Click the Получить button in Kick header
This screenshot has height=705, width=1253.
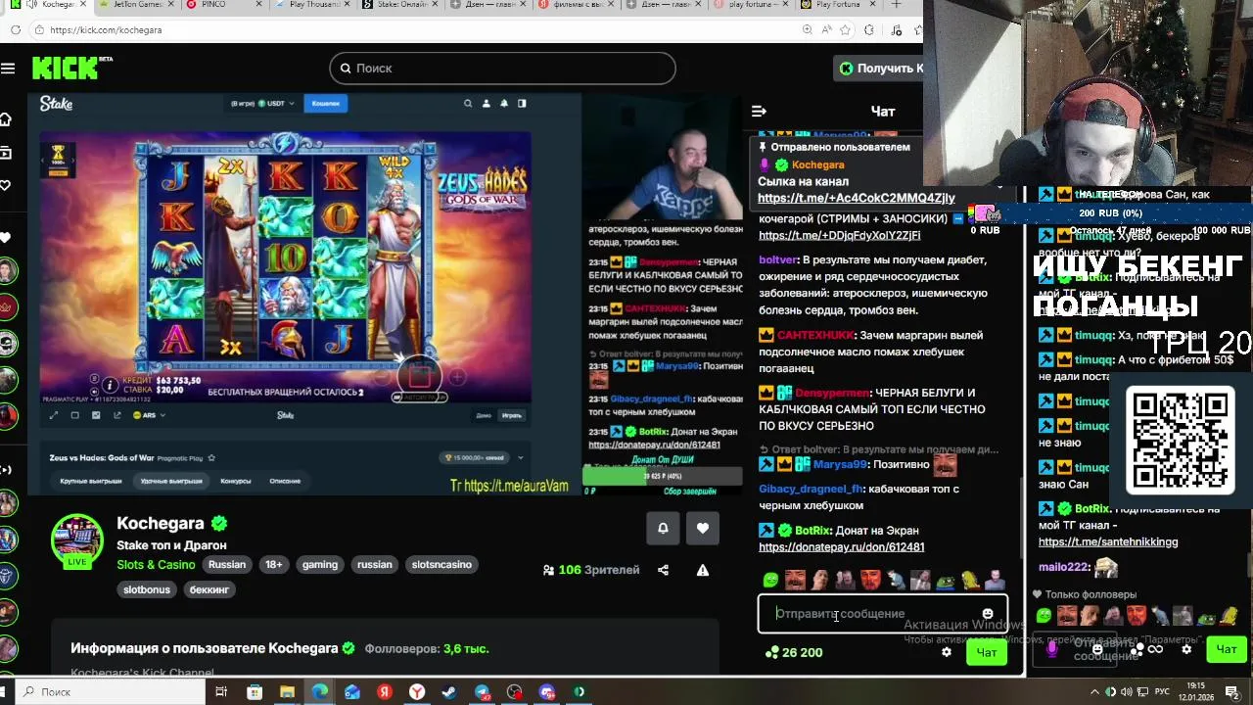(879, 68)
